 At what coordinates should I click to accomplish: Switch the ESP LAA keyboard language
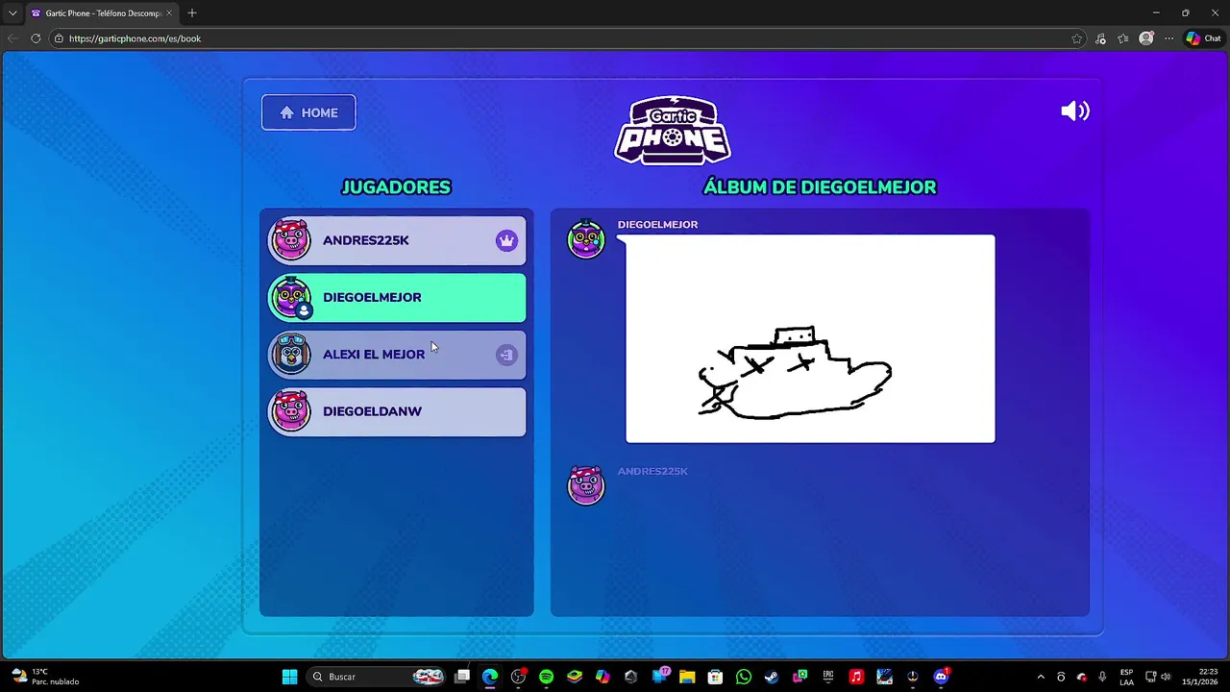pos(1126,677)
